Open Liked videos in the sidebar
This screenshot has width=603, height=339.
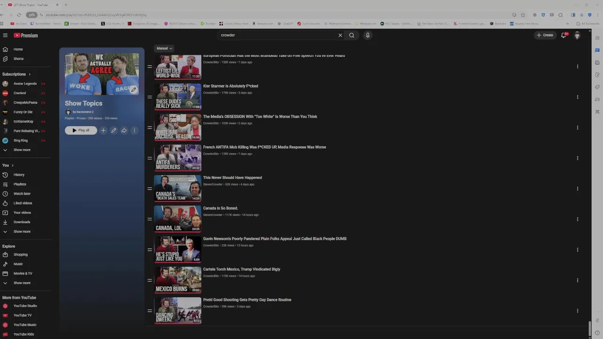coord(23,203)
